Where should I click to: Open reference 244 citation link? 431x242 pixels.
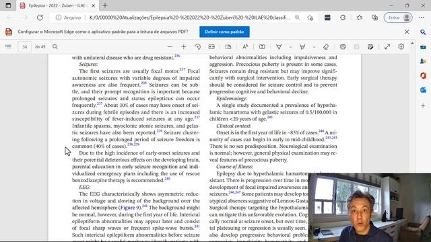click(x=321, y=131)
